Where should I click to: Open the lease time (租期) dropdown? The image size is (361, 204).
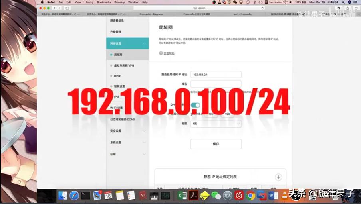pos(216,124)
